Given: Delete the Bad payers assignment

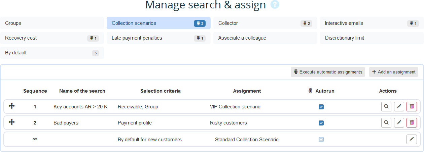Looking at the screenshot, I should click(x=412, y=123).
